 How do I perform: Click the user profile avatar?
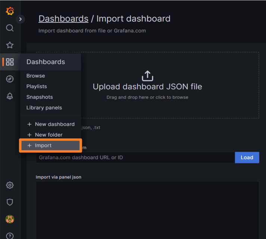click(10, 219)
